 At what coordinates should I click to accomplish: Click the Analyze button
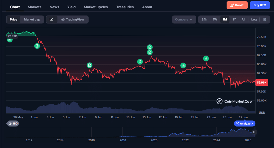pyautogui.click(x=244, y=123)
